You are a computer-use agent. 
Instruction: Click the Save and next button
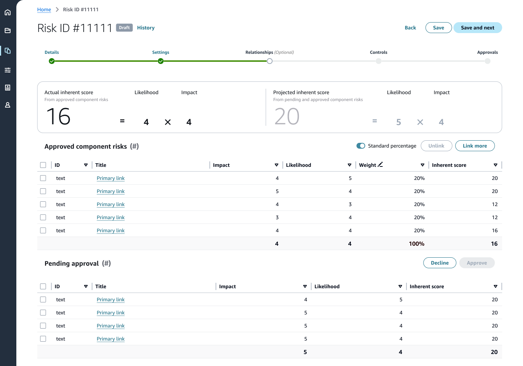coord(478,28)
